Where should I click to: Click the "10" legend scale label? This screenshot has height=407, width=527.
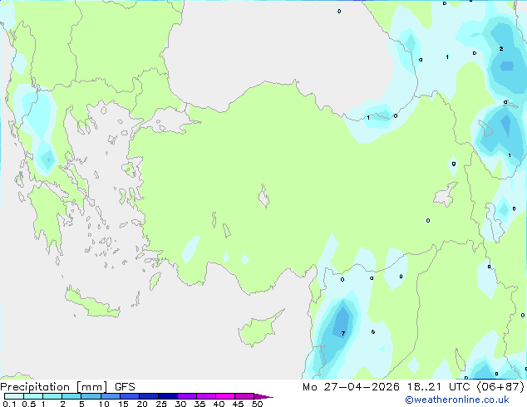click(x=104, y=404)
